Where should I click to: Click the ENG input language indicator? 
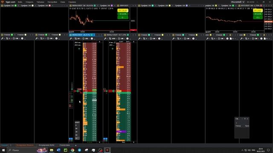(253, 150)
